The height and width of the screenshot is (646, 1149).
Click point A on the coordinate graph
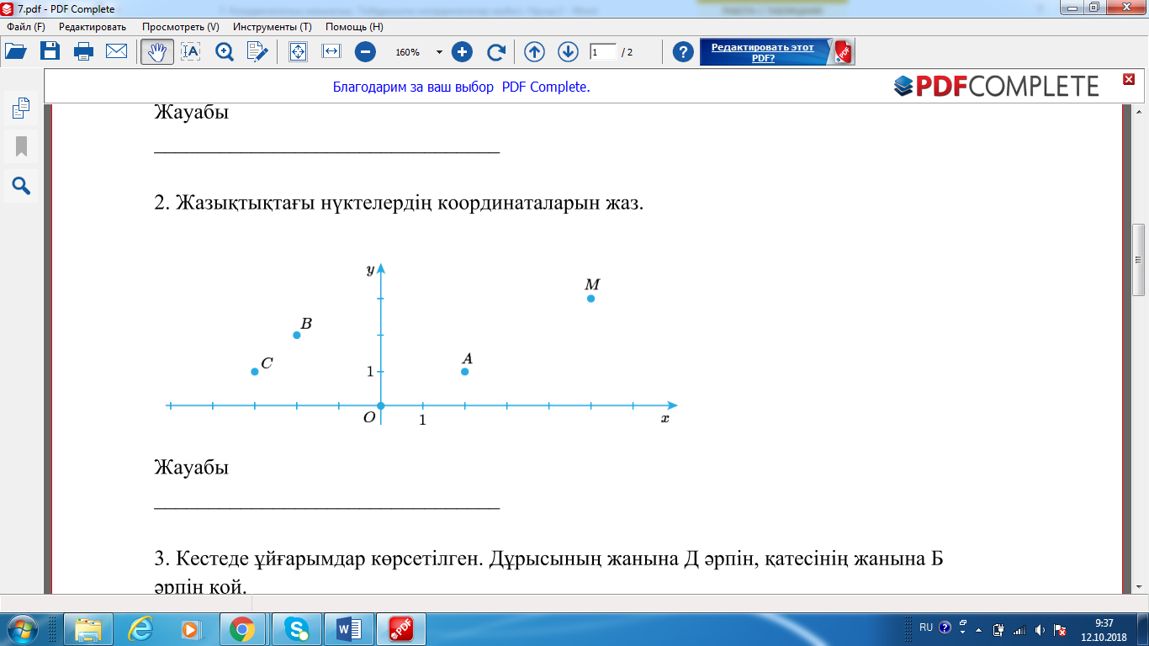coord(465,371)
